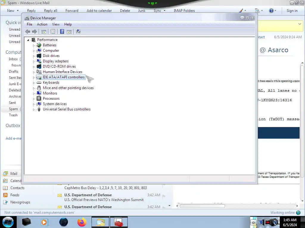Image resolution: width=305 pixels, height=228 pixels.
Task: Click the DVD/CD-ROM drives icon
Action: (x=39, y=66)
